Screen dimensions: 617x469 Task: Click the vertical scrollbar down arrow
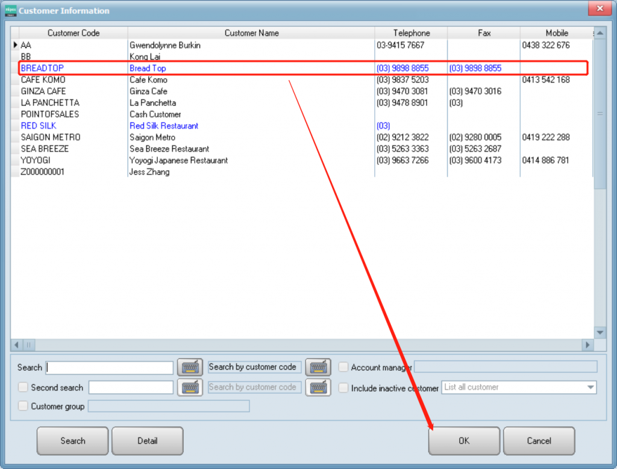[600, 332]
